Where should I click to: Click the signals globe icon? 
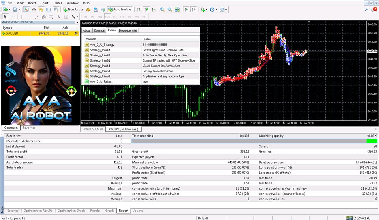point(103,9)
